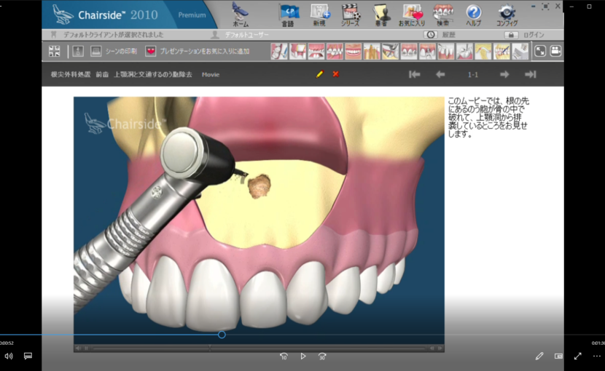Click the four-arrows grid view icon
This screenshot has width=605, height=371.
click(x=55, y=51)
